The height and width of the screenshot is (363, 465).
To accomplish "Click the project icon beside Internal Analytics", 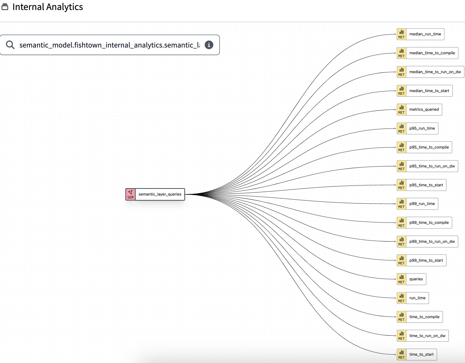I will (5, 6).
